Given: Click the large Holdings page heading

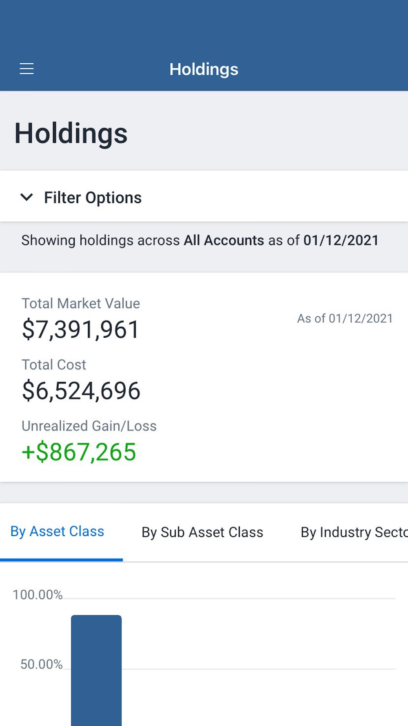Looking at the screenshot, I should [x=71, y=134].
